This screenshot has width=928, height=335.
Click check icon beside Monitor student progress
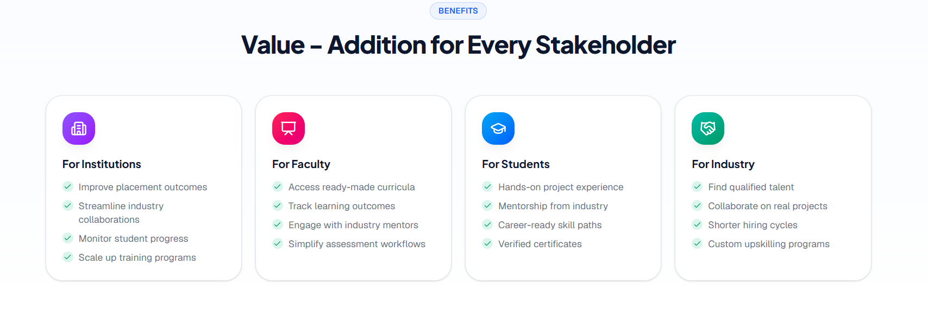[x=68, y=238]
